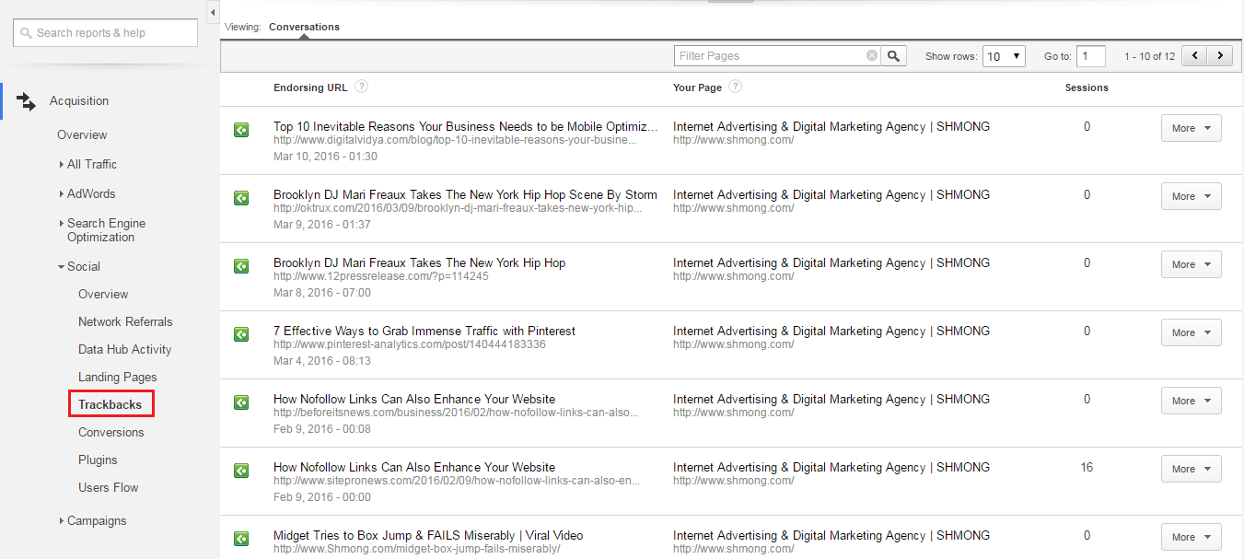Open the More dropdown for the beforeitsnews row
Viewport: 1244px width, 559px height.
[1192, 401]
